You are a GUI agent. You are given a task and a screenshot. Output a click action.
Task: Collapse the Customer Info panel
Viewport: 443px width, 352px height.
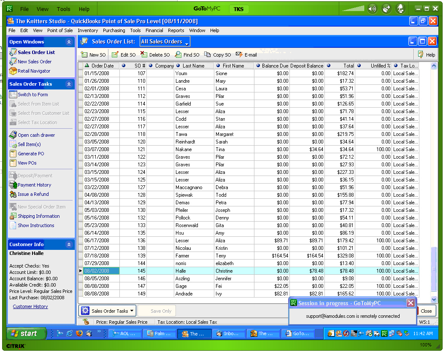(69, 244)
